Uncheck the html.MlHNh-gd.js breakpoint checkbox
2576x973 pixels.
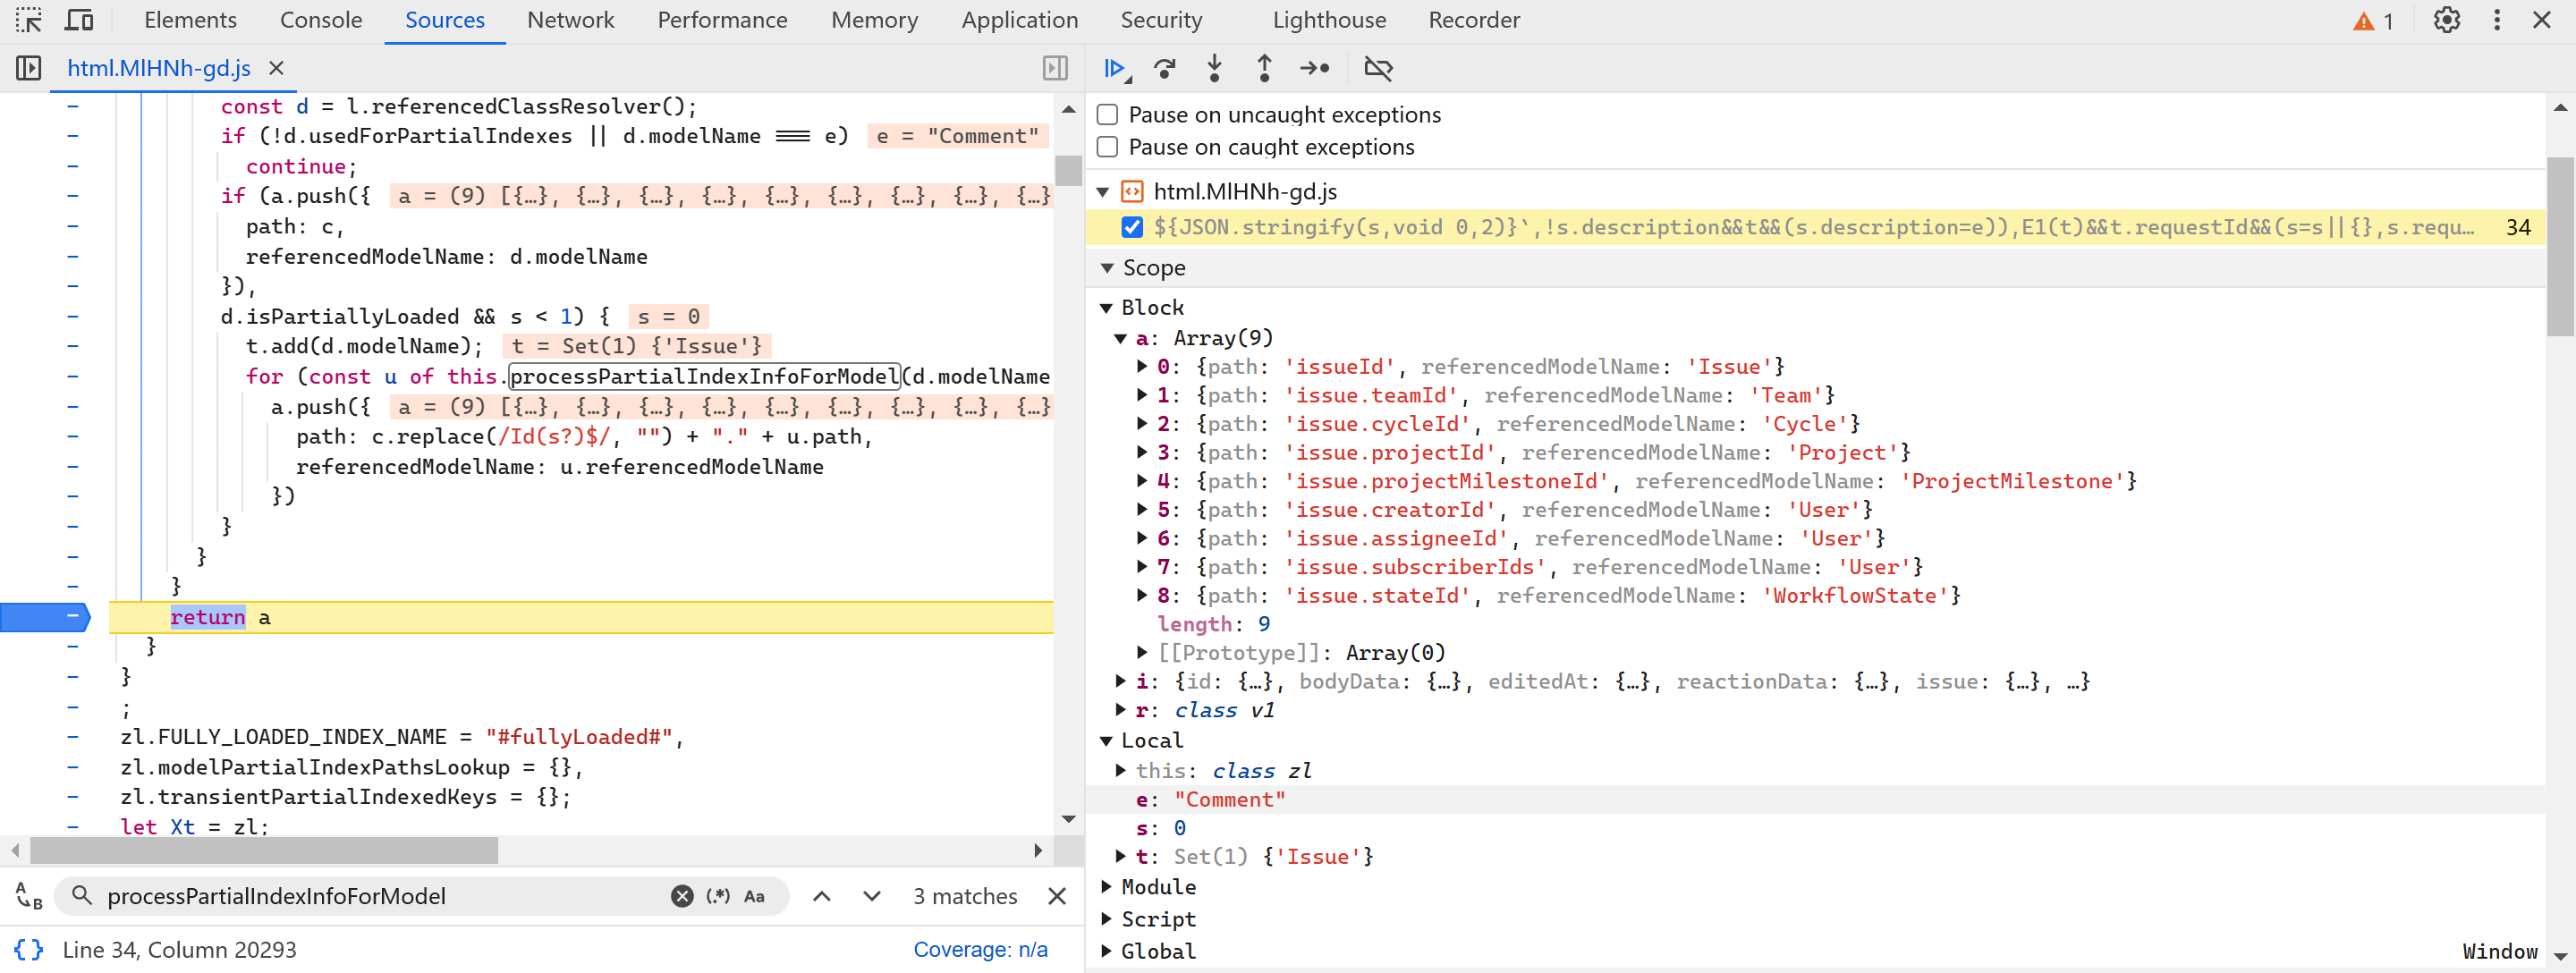tap(1132, 227)
